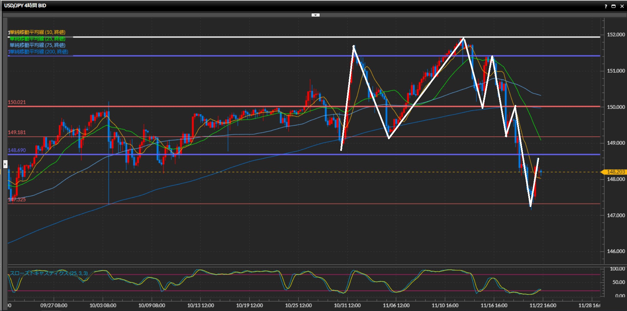The height and width of the screenshot is (311, 627).
Task: Click the USD/JPY 4時間 BID window title
Action: coord(25,6)
